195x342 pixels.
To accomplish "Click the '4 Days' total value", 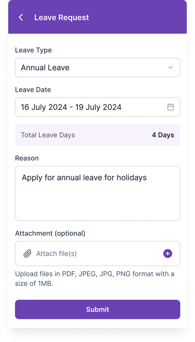I will [x=163, y=135].
